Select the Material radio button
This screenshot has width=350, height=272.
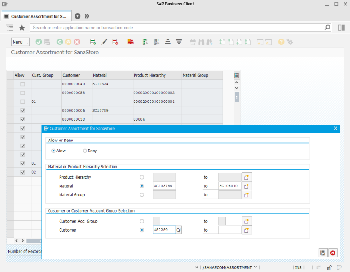[142, 186]
